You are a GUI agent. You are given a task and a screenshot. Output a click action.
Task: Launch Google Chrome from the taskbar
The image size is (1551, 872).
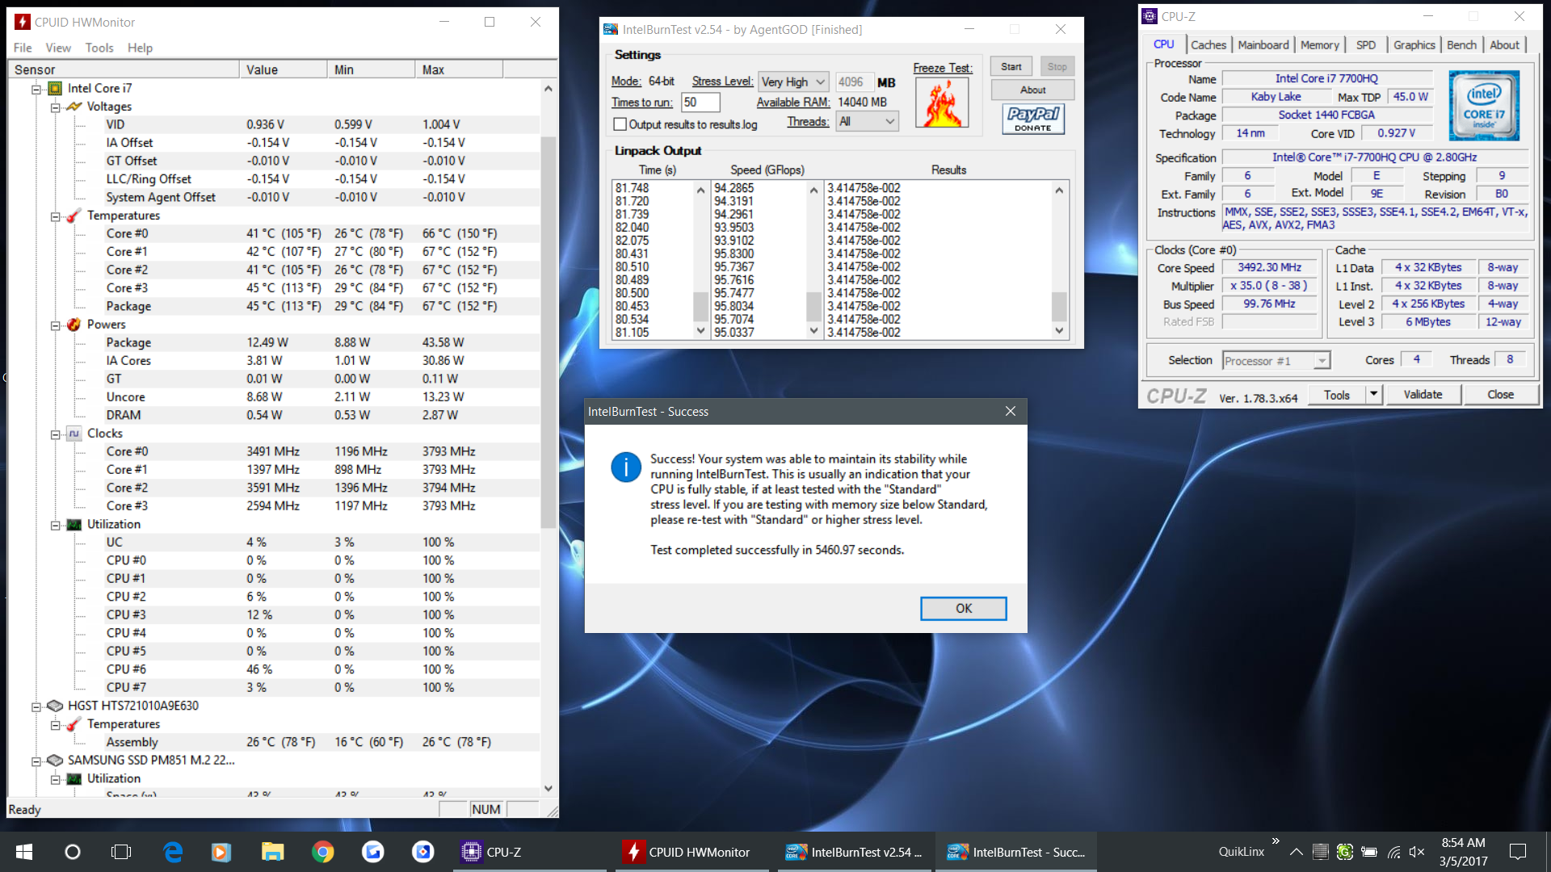(323, 852)
